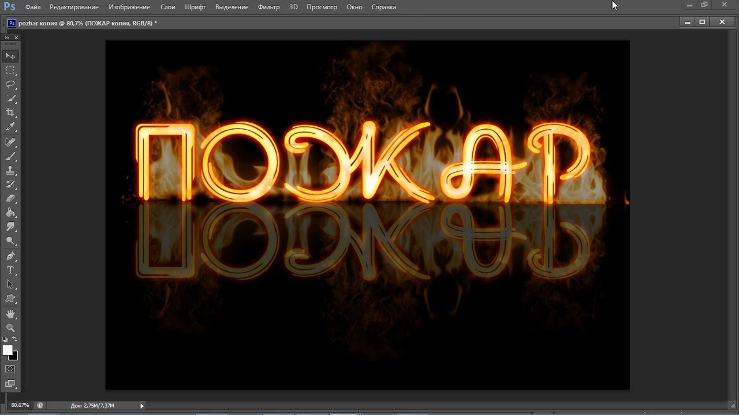739x415 pixels.
Task: Click the 80,67% zoom level field
Action: 20,405
